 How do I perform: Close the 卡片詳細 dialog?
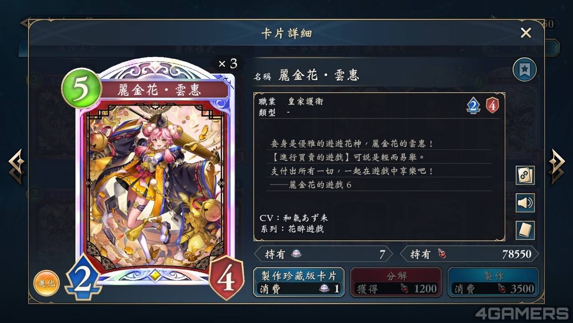[526, 33]
